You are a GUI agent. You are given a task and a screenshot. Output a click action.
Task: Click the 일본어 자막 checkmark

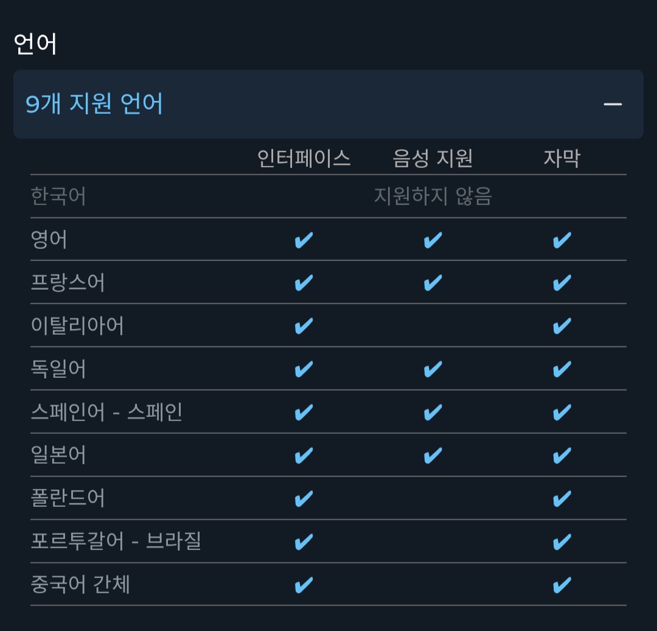tap(561, 455)
